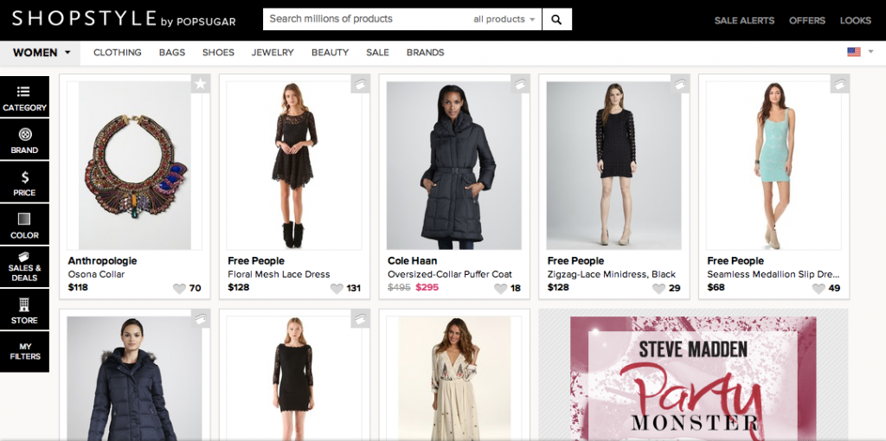The height and width of the screenshot is (441, 886).
Task: Open the all products search dropdown
Action: tap(504, 19)
